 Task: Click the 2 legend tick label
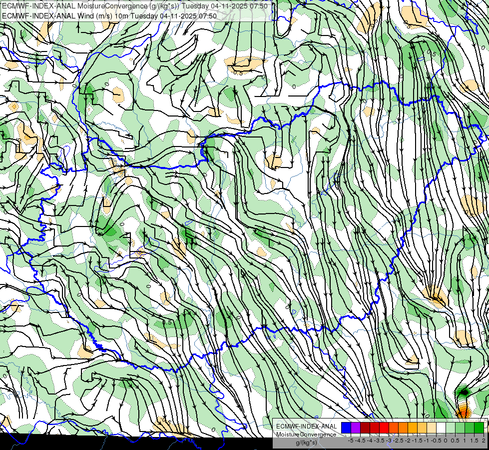484,440
